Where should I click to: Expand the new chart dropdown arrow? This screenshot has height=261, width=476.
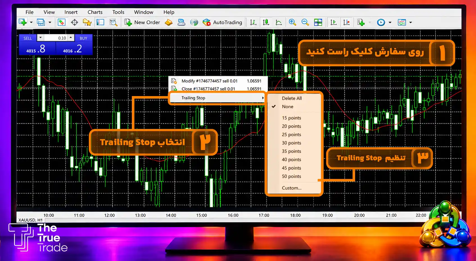31,22
